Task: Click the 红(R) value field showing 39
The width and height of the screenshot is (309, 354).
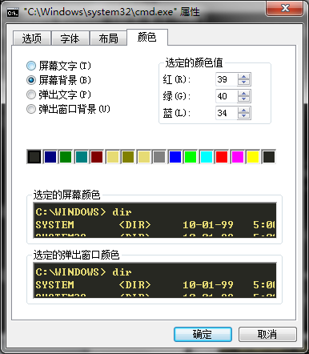Action: 227,79
